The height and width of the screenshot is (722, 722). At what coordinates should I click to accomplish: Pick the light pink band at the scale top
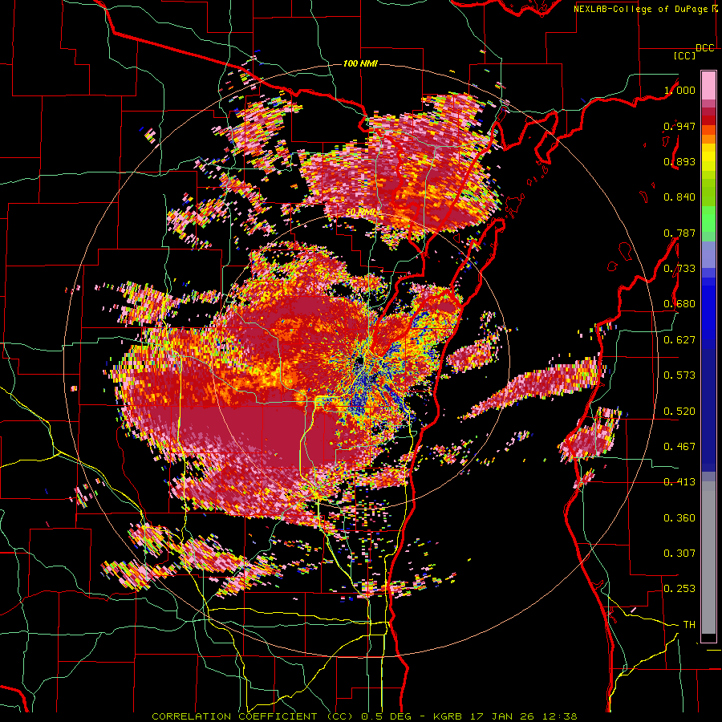[x=708, y=85]
